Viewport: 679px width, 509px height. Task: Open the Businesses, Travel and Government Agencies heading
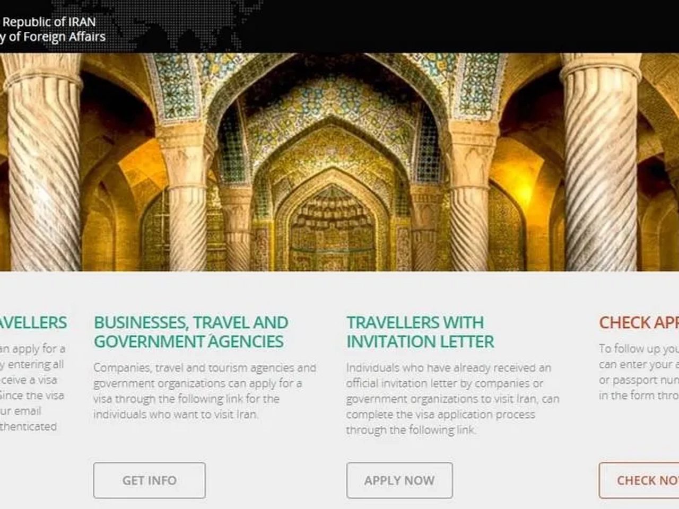pos(191,332)
